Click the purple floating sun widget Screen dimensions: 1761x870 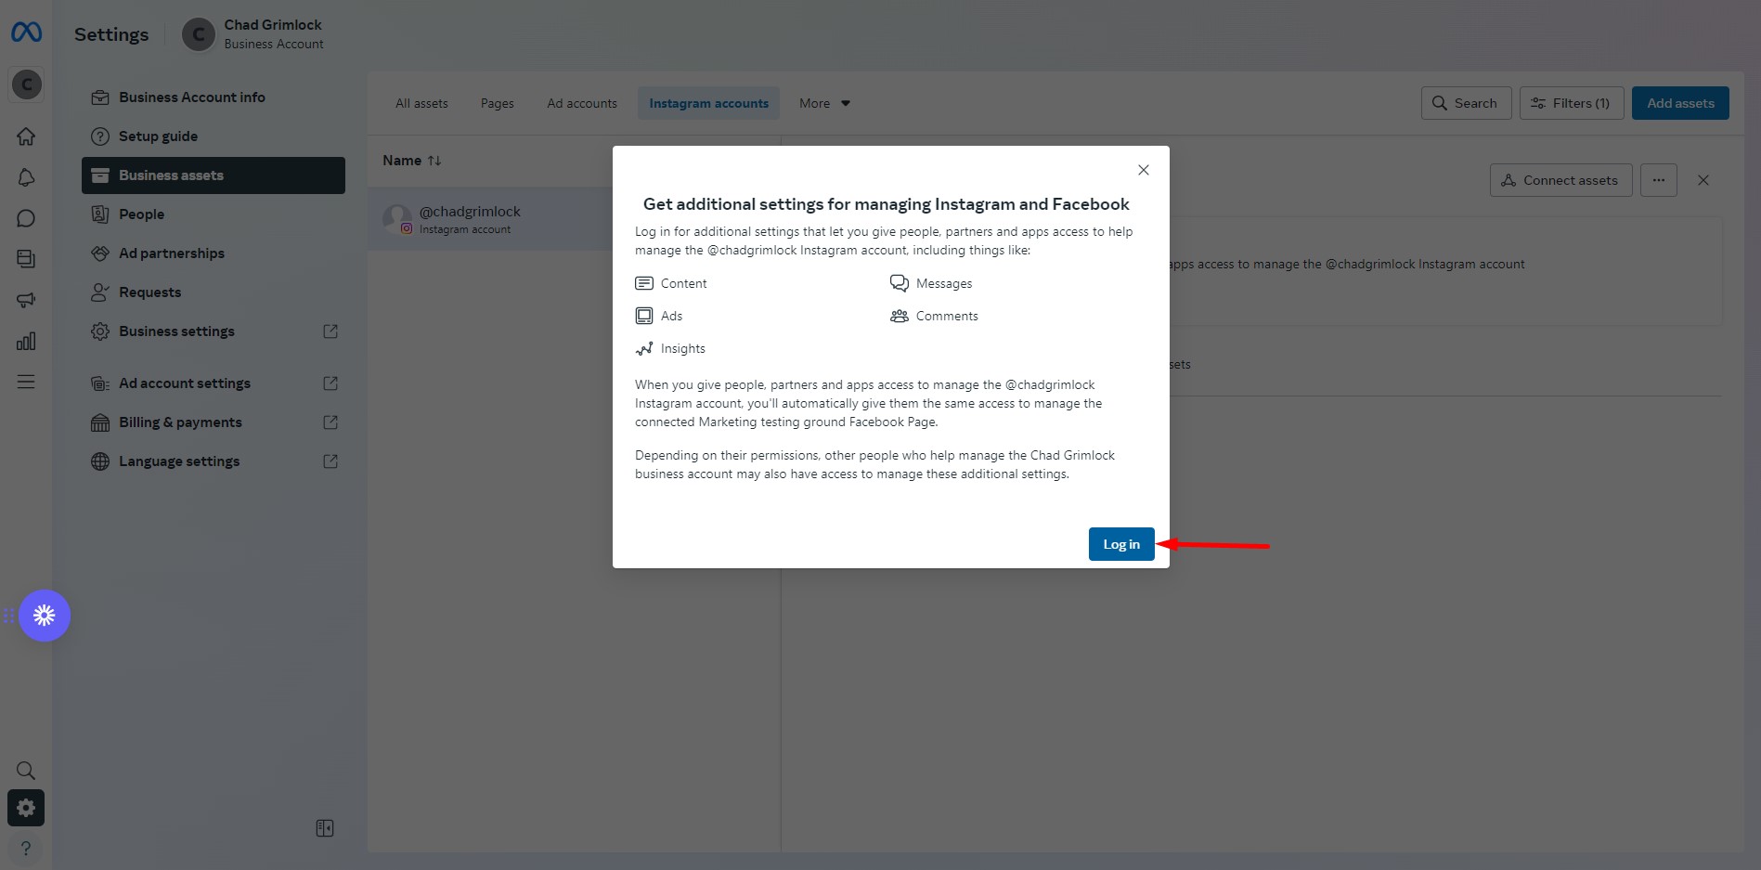(45, 616)
